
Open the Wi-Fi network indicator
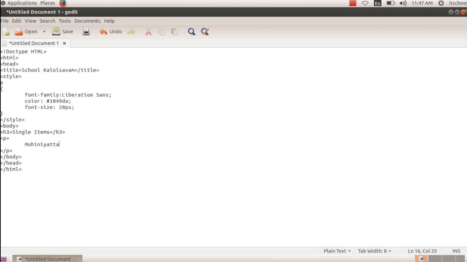(365, 3)
